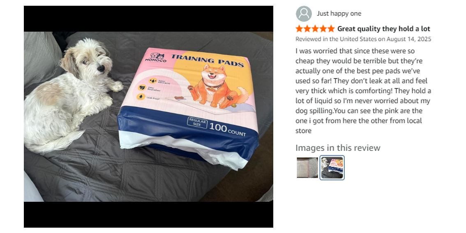Viewport: 466px width, 233px height.
Task: Click the review body text paragraph
Action: click(363, 91)
